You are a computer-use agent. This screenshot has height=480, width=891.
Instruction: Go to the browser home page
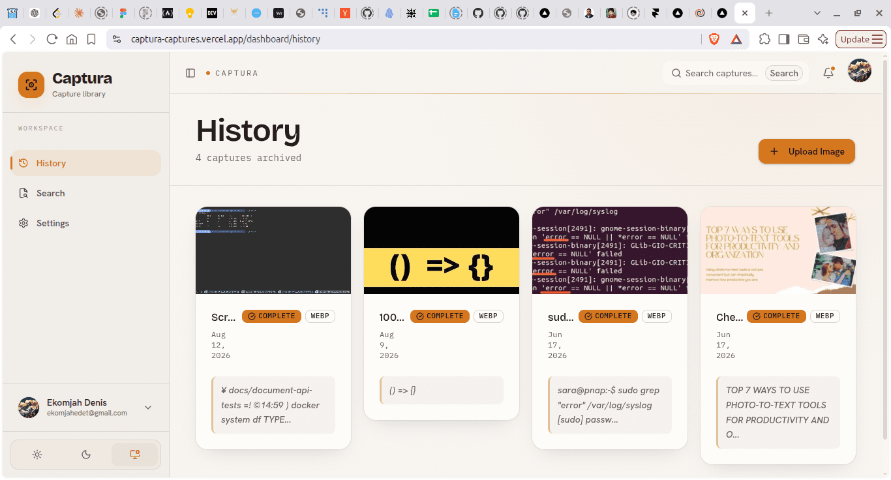[x=72, y=39]
